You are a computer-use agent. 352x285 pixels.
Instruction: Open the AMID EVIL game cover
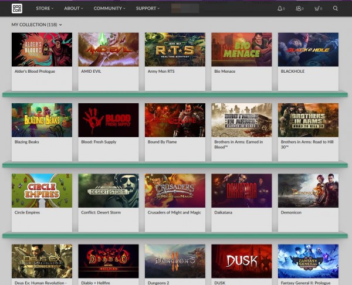pyautogui.click(x=109, y=50)
